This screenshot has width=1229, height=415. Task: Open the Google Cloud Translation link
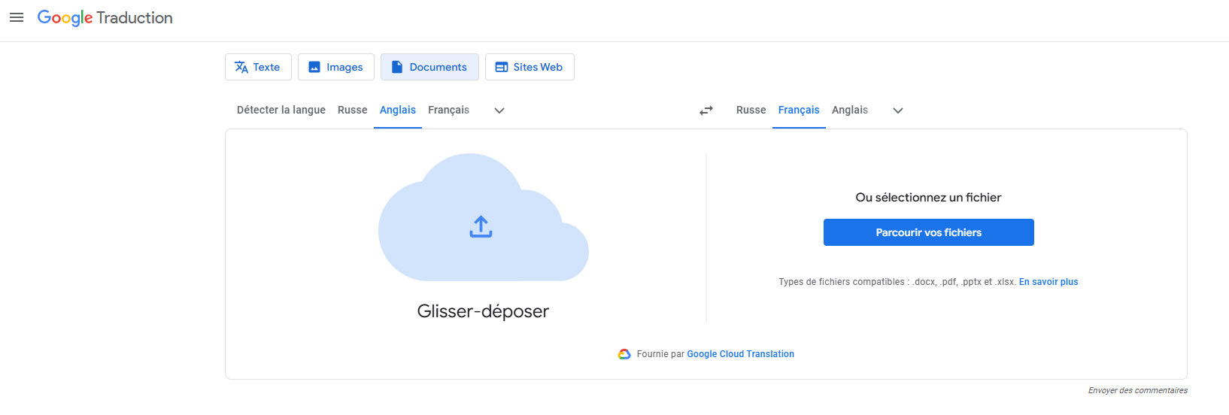pyautogui.click(x=741, y=354)
